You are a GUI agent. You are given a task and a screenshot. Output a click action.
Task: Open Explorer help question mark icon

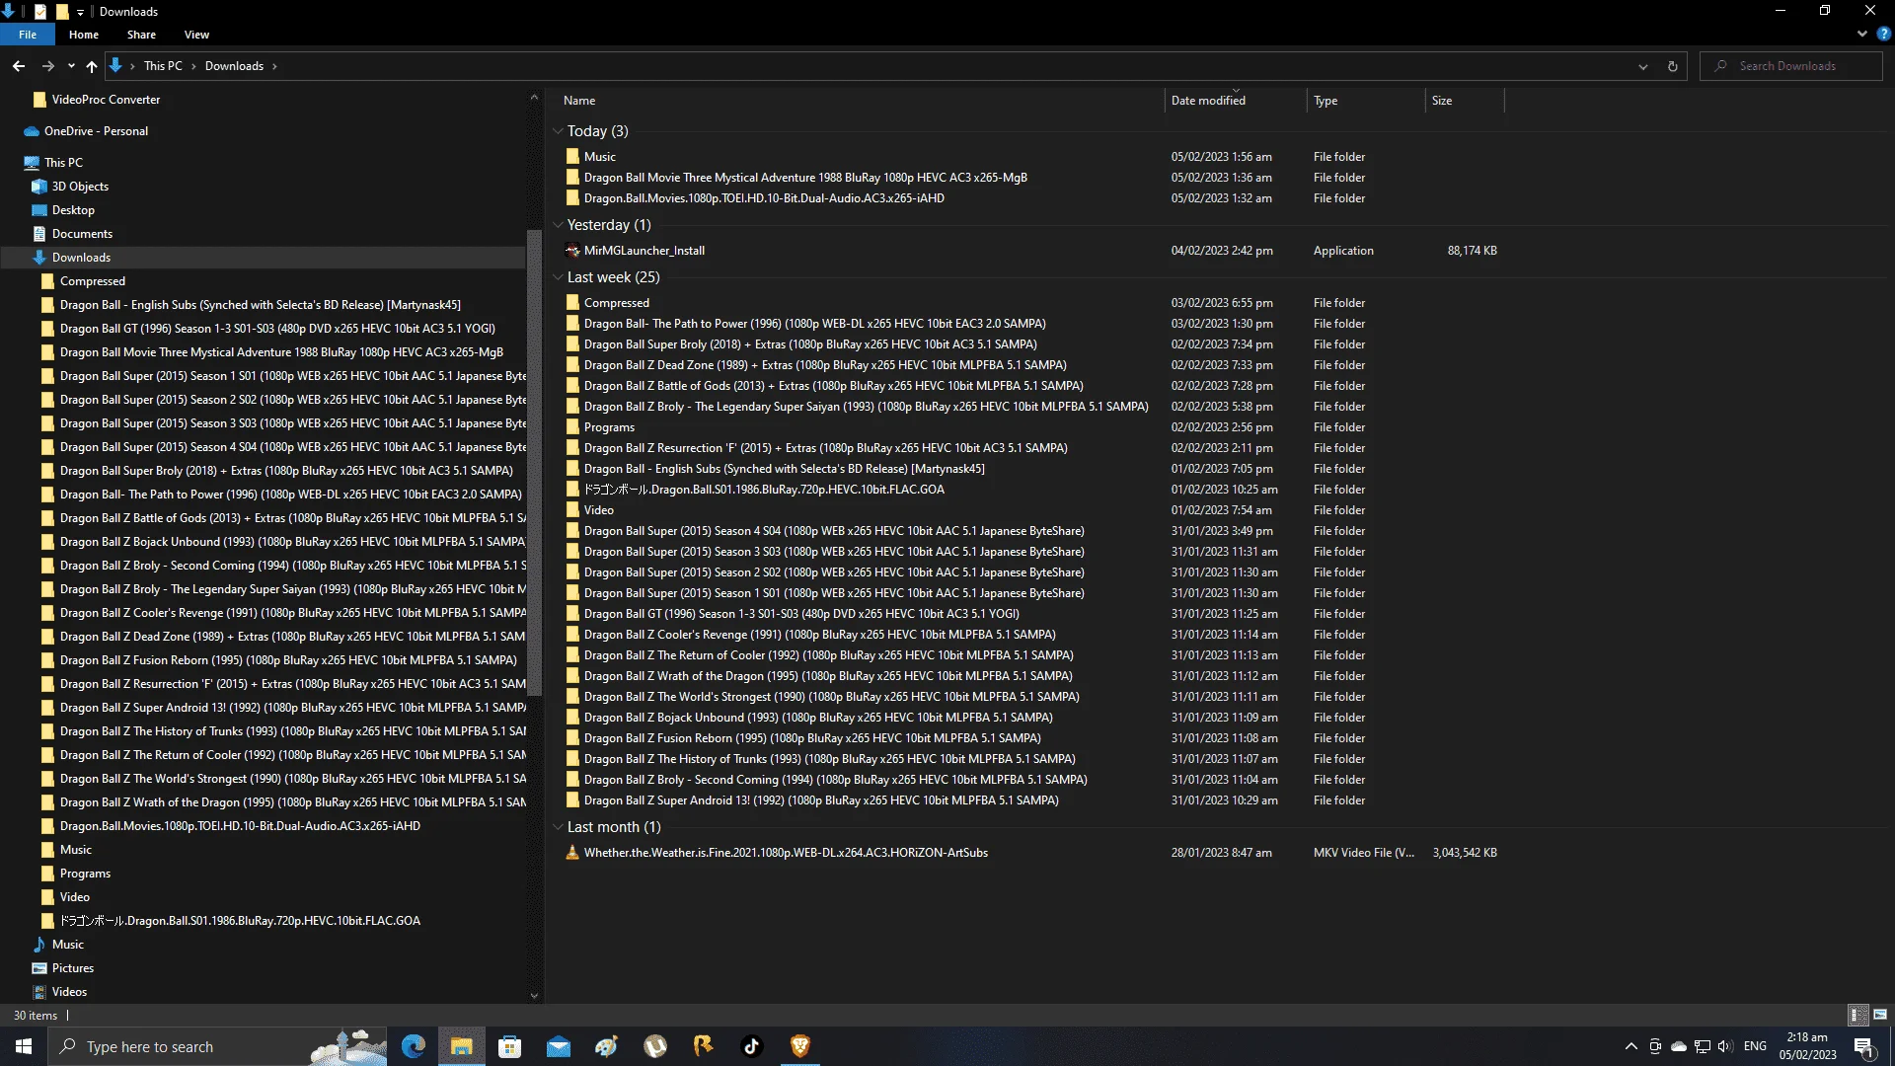[1883, 34]
